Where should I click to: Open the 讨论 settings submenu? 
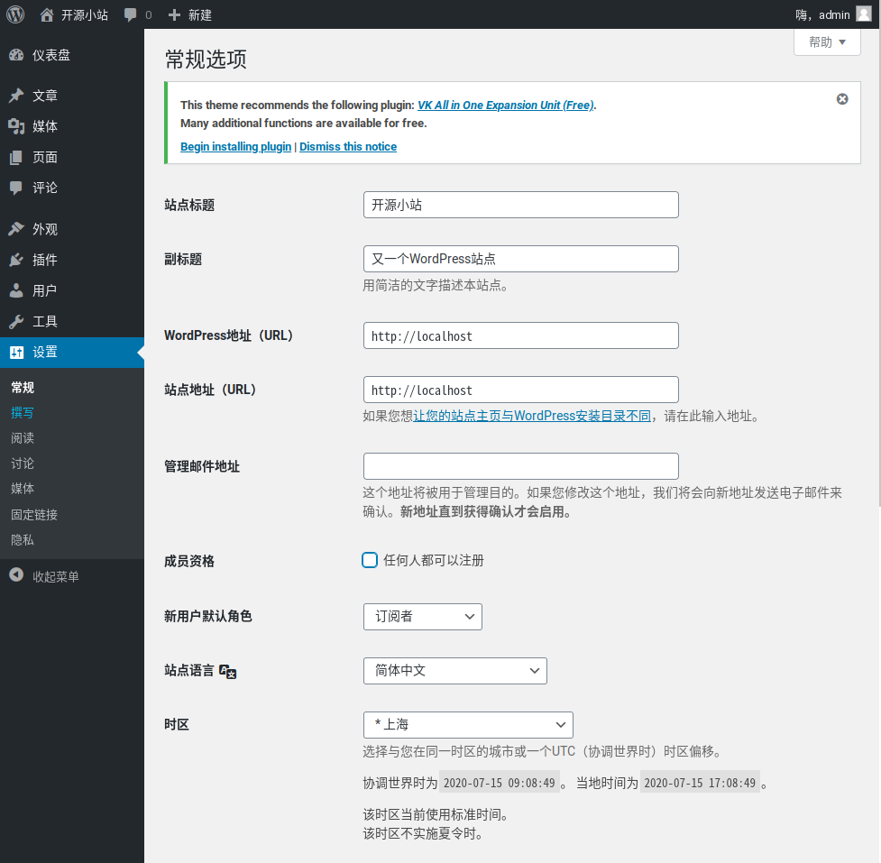tap(23, 464)
